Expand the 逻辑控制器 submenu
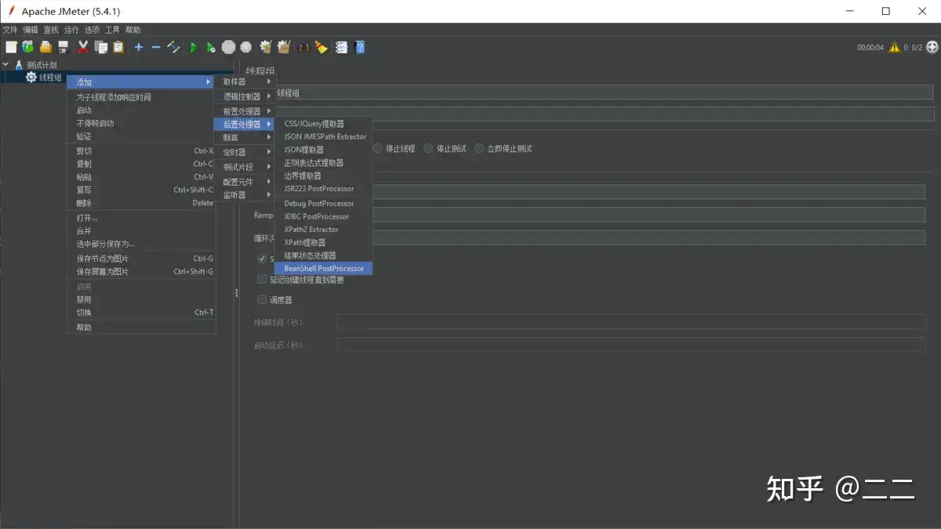This screenshot has width=941, height=529. 245,96
